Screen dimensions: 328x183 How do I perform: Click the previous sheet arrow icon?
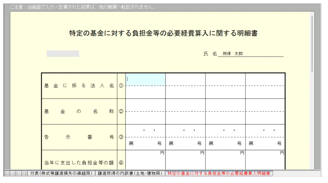(x=13, y=173)
